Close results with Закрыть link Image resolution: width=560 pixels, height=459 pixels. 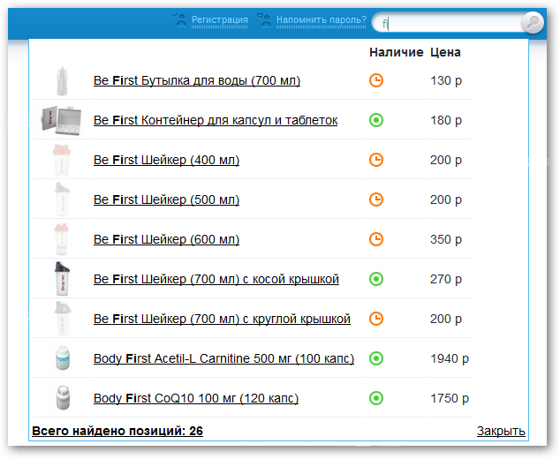[x=501, y=431]
